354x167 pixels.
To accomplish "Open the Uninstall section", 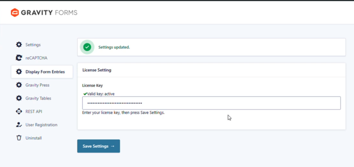I will 34,138.
